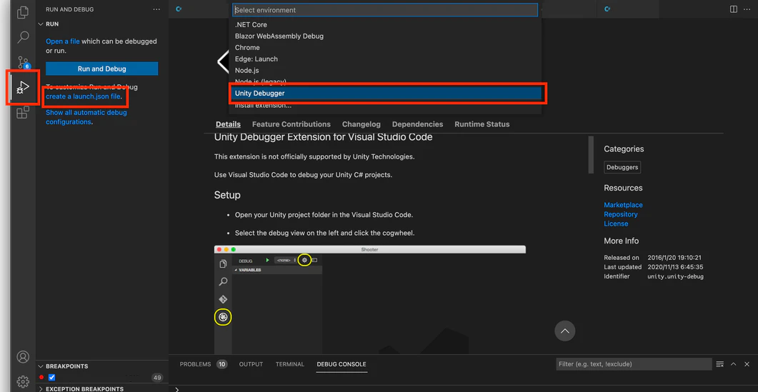Open the Repository resource link
The image size is (758, 392).
pos(621,214)
